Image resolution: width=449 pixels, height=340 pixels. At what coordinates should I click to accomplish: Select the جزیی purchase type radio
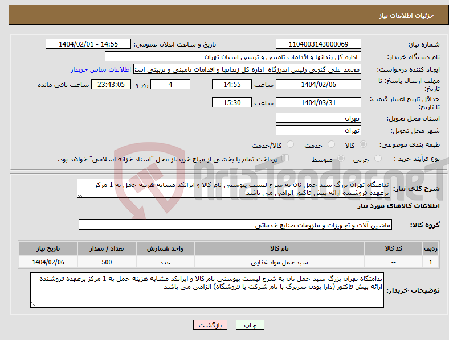(x=378, y=158)
